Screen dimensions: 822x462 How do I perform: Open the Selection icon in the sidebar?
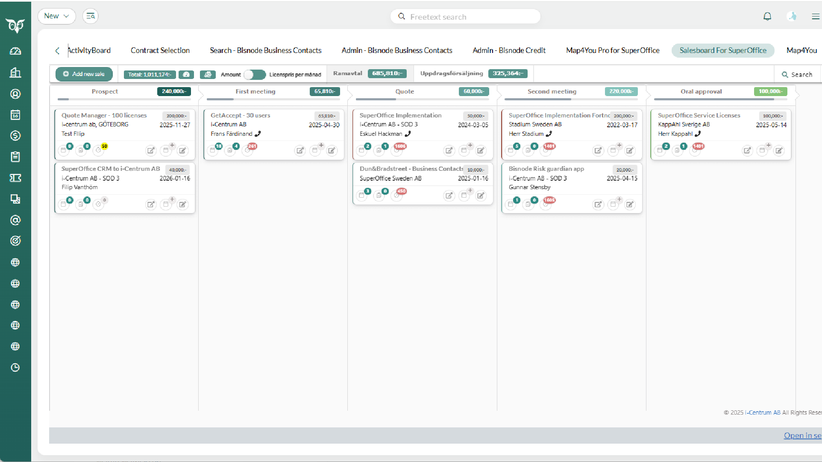(x=15, y=199)
